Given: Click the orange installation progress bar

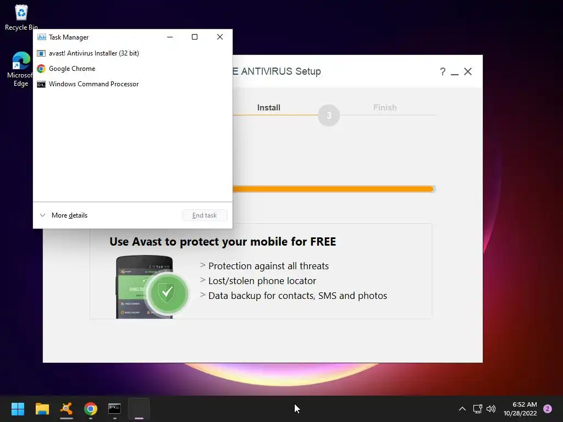Looking at the screenshot, I should 334,189.
